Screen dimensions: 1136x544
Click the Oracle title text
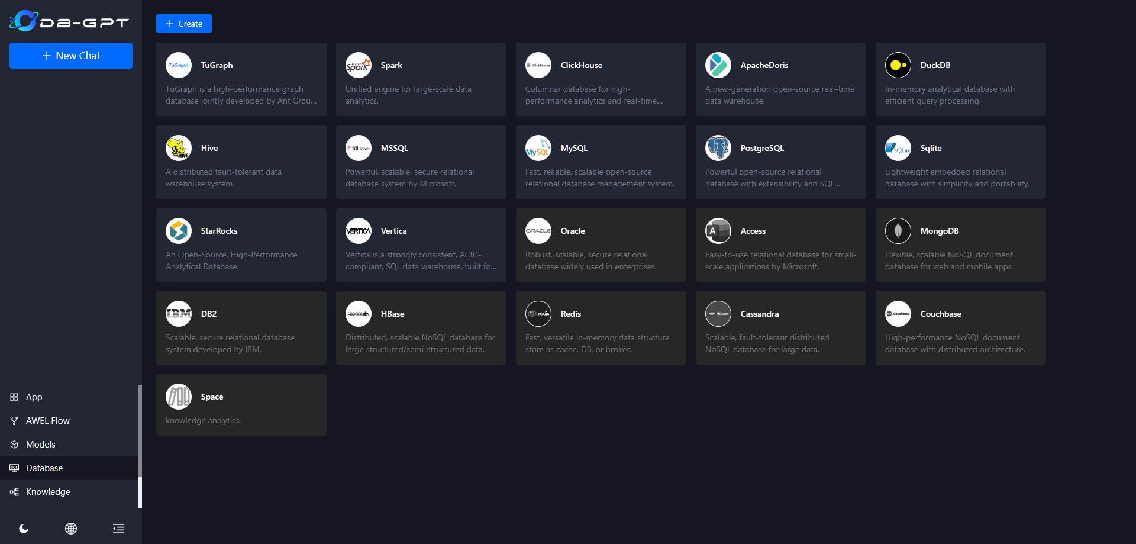[573, 231]
